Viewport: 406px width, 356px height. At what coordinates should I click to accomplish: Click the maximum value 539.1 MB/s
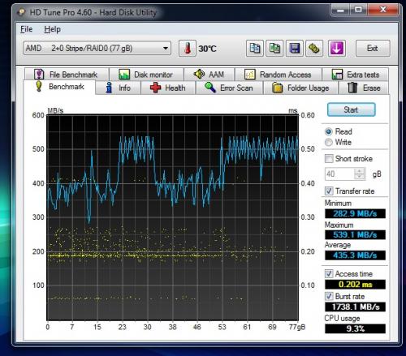pyautogui.click(x=355, y=234)
